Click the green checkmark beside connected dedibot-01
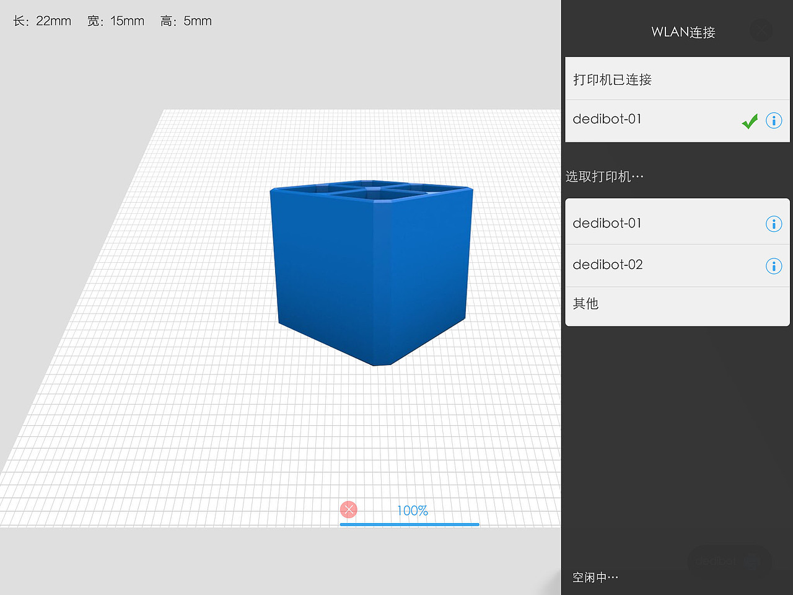 (x=750, y=121)
